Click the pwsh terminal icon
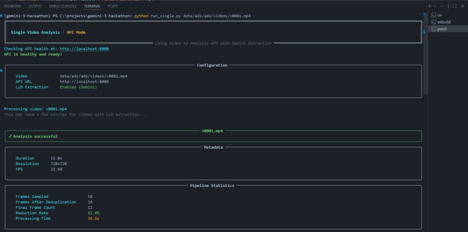The image size is (468, 232). 433,29
